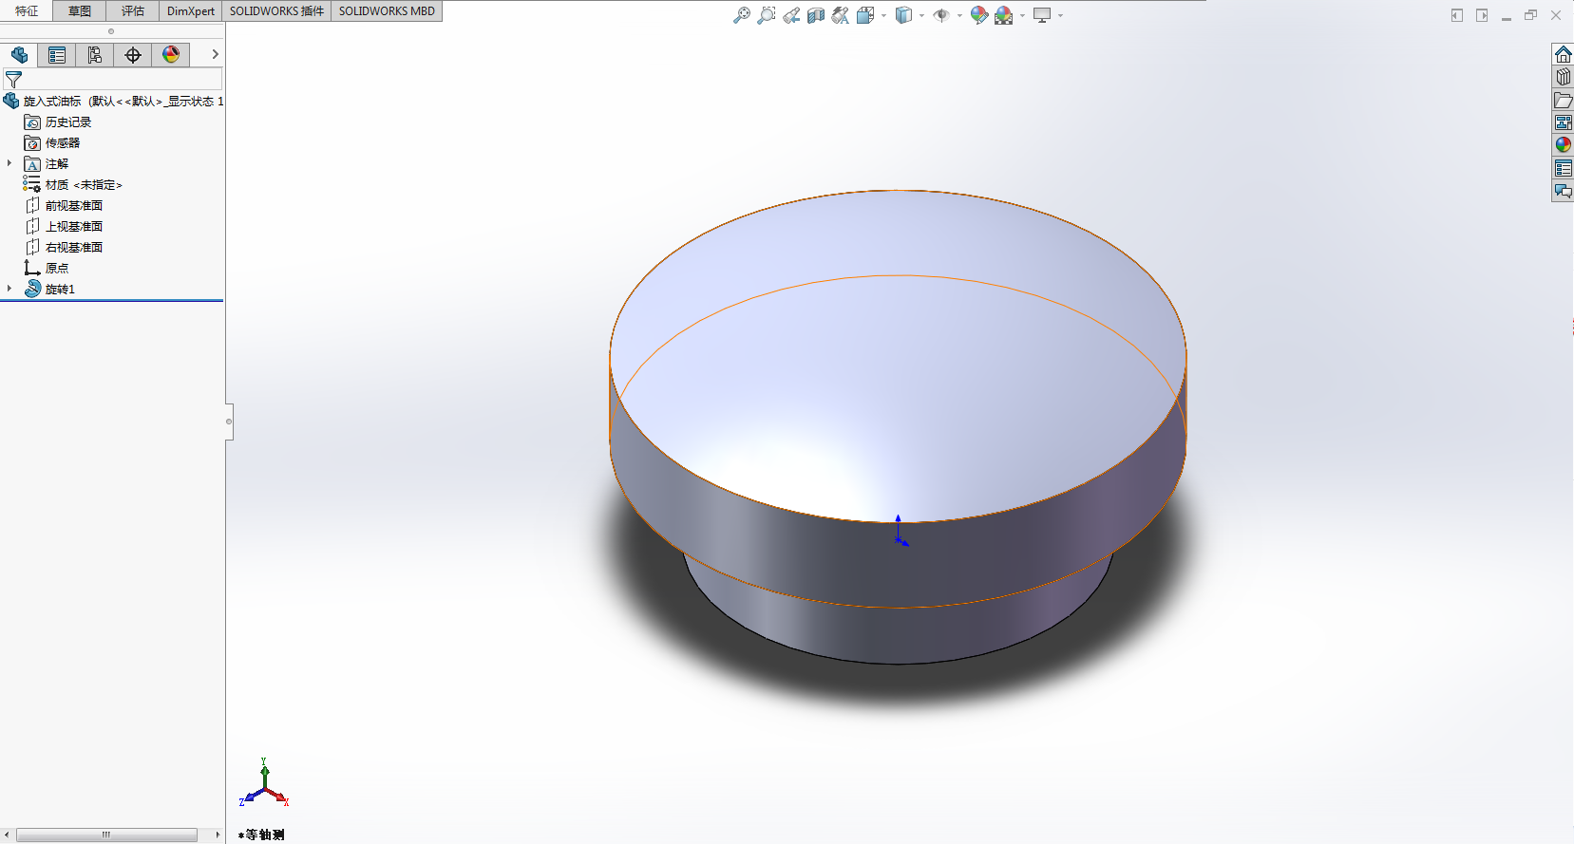The width and height of the screenshot is (1574, 844).
Task: Open Hide/Show Items dropdown arrow
Action: 959,15
